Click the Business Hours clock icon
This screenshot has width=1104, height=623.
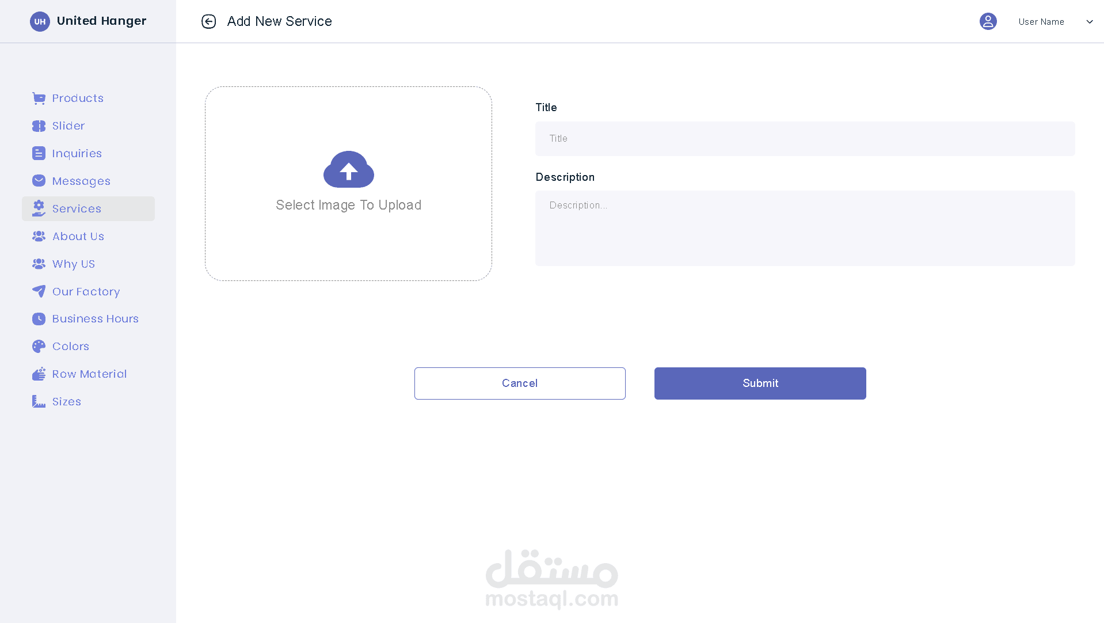click(39, 319)
